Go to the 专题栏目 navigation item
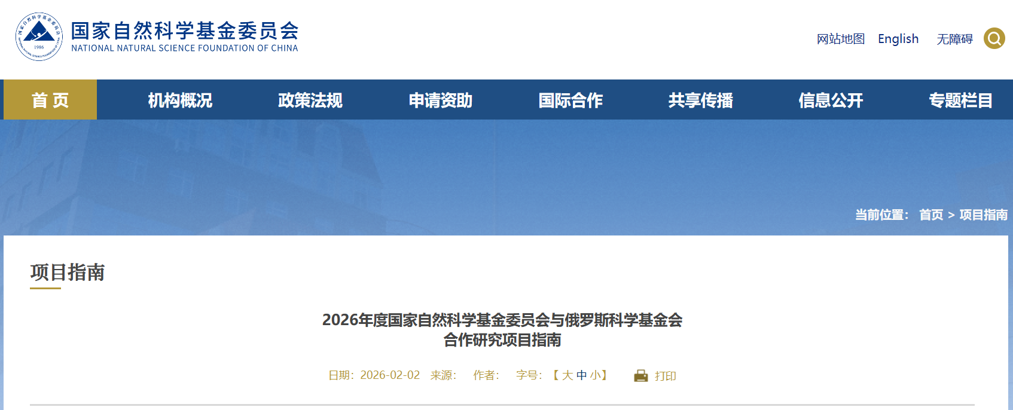Screen dimensions: 1013x410 tap(961, 100)
